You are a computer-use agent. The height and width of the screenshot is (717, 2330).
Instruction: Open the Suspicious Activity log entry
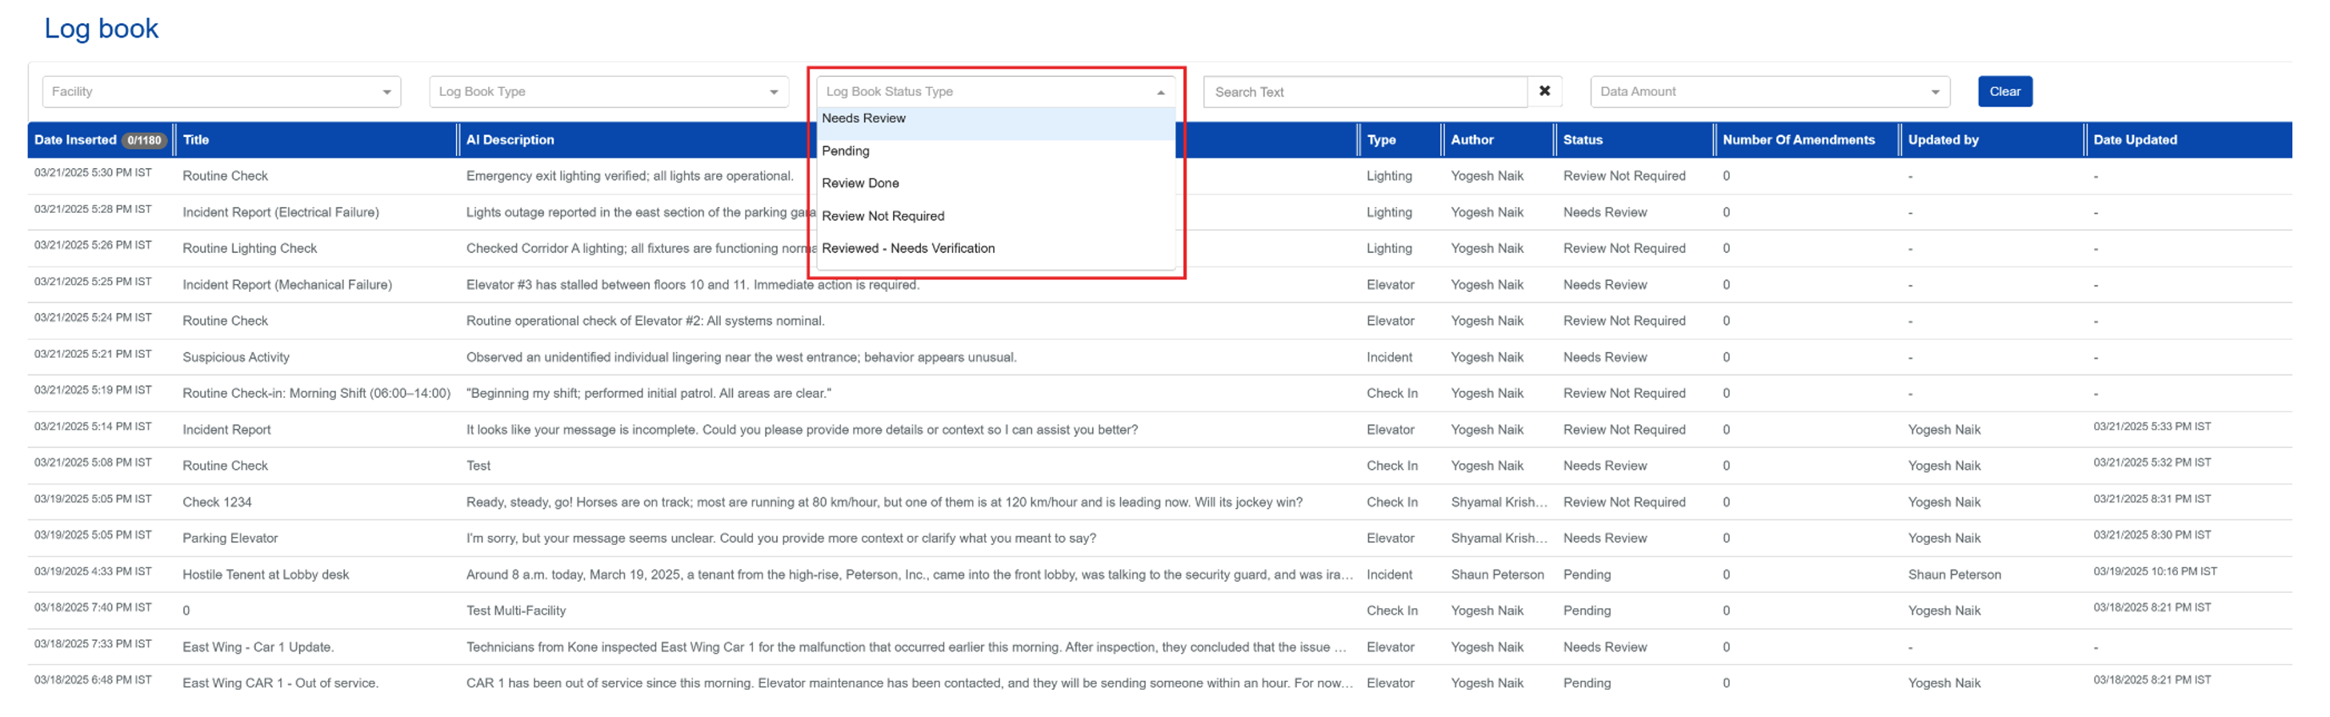point(236,357)
